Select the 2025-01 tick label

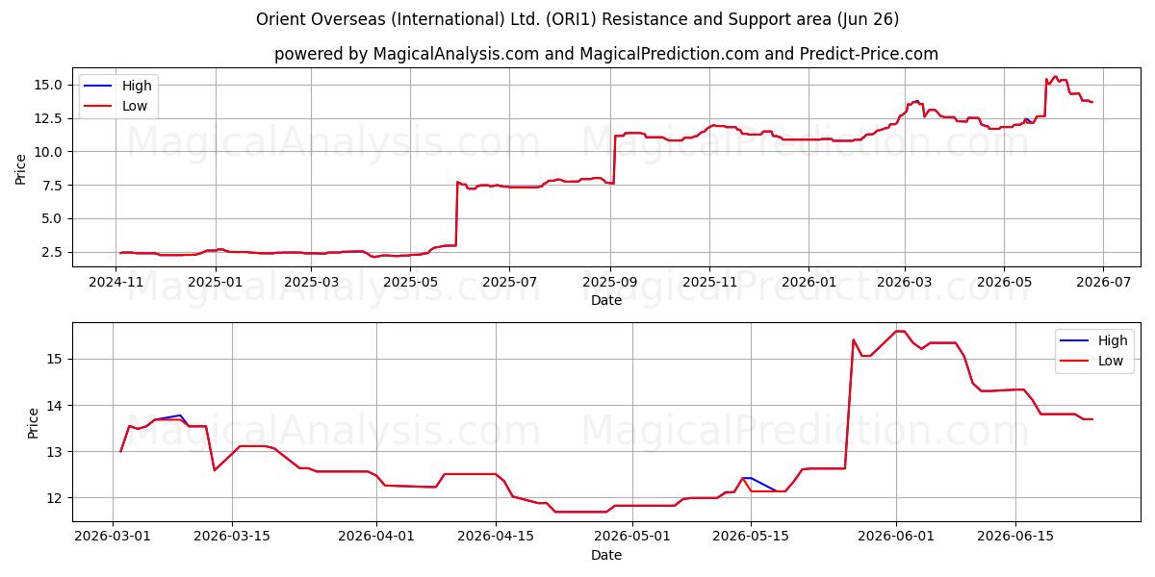click(x=215, y=282)
